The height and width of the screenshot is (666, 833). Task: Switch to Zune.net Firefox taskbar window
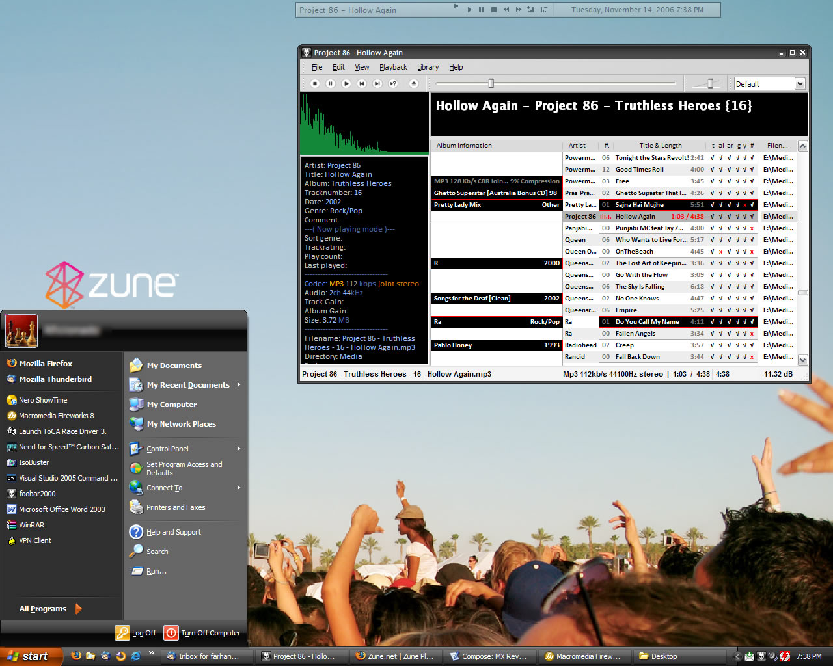396,656
